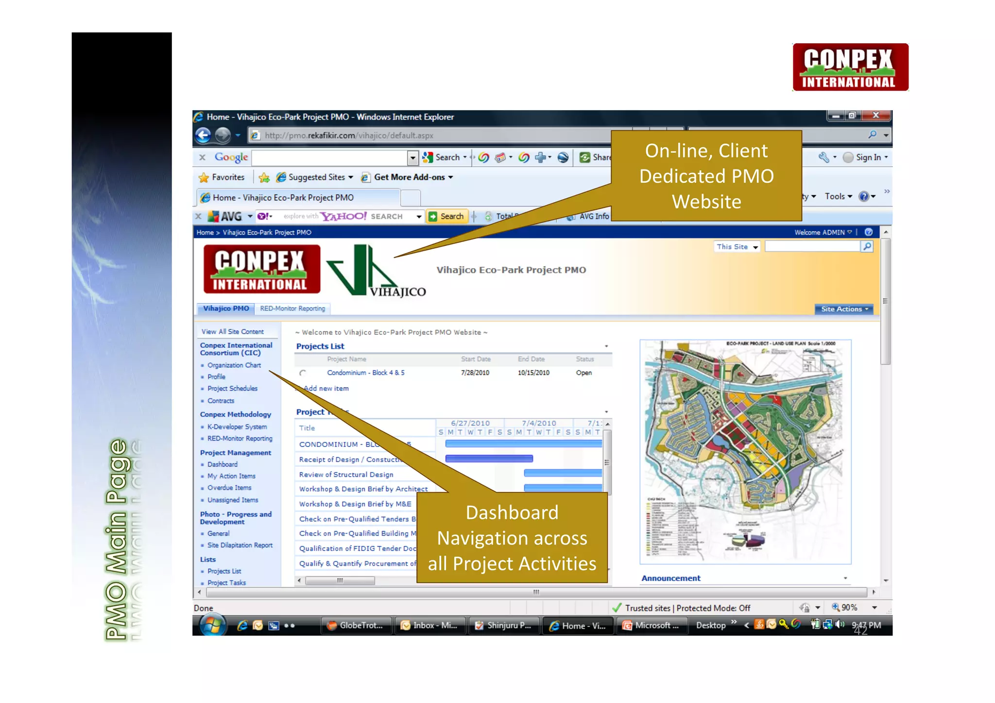Click the browser Back arrow button
This screenshot has width=995, height=703.
coord(204,135)
